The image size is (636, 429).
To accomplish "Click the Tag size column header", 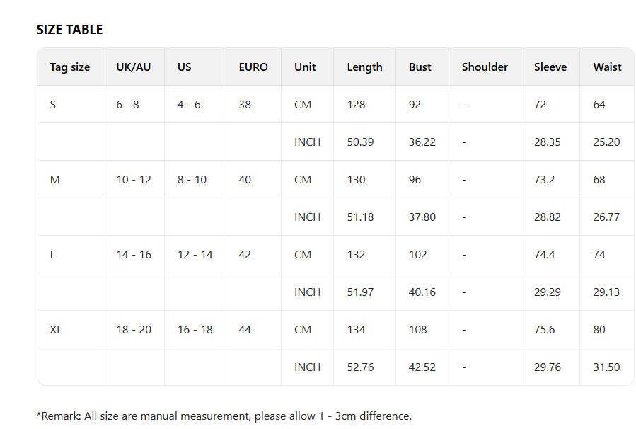I will [70, 67].
